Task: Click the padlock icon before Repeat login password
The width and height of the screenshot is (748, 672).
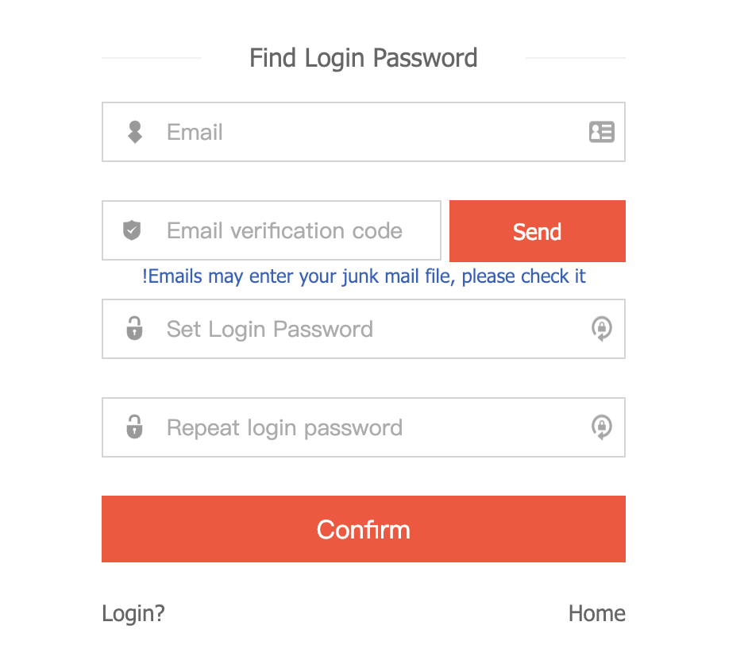Action: click(135, 427)
